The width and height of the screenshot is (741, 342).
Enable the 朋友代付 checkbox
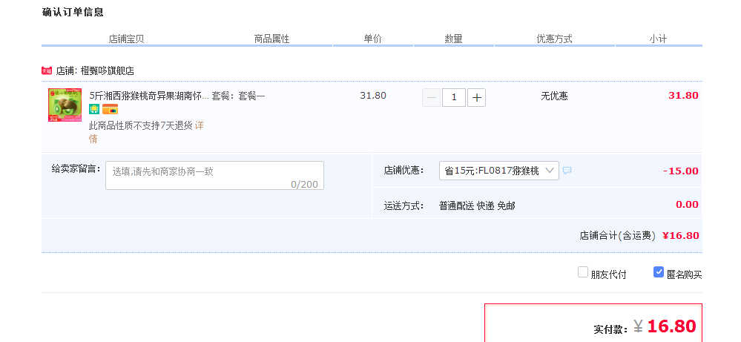coord(583,272)
